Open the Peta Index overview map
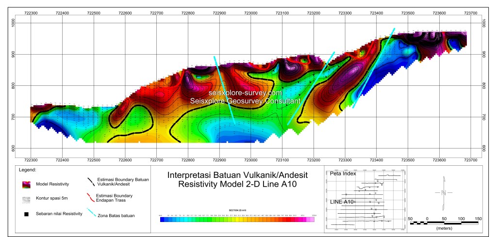The height and width of the screenshot is (237, 497). [364, 199]
